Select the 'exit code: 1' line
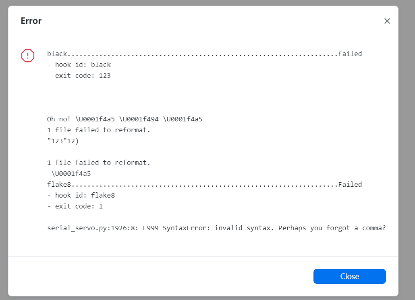The width and height of the screenshot is (415, 300). [75, 206]
